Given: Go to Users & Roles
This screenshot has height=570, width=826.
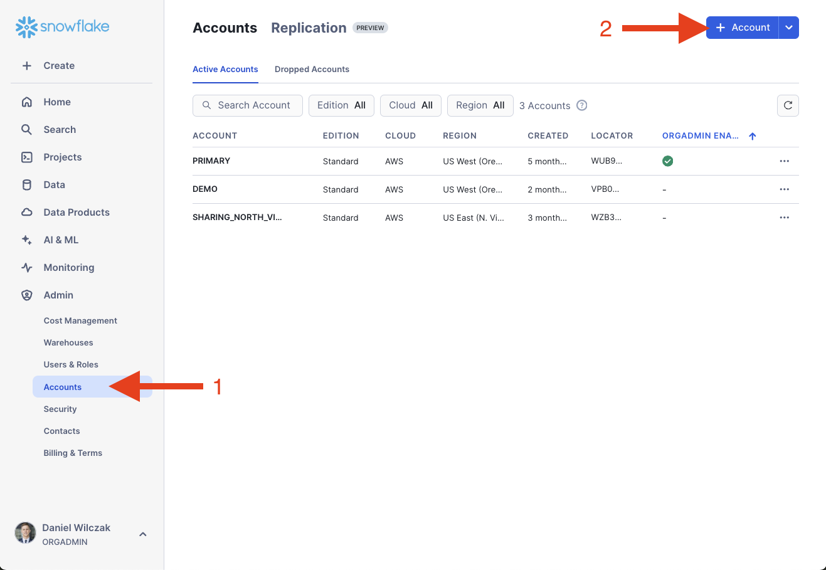Looking at the screenshot, I should point(71,365).
